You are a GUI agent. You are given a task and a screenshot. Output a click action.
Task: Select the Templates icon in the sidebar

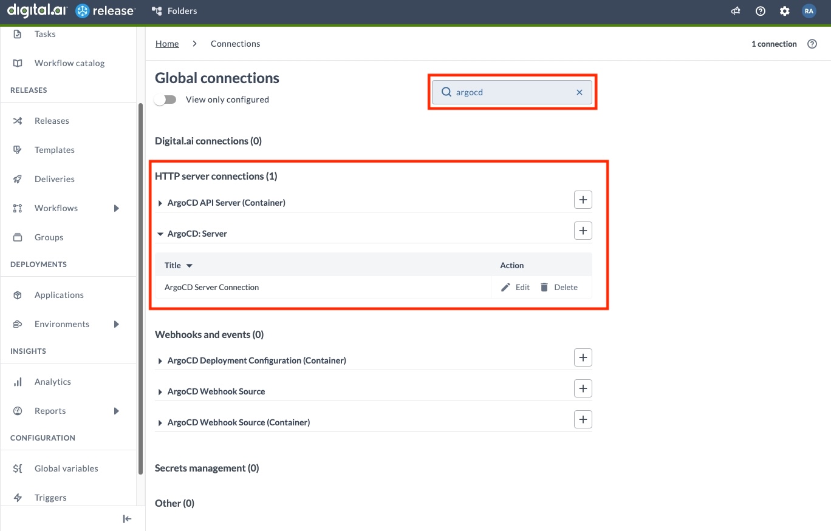(x=19, y=150)
